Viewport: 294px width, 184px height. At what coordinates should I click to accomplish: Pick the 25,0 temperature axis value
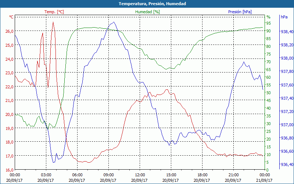[x=9, y=45]
